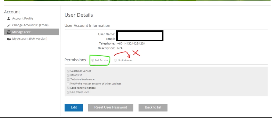The width and height of the screenshot is (272, 118).
Task: Click Reset User Password button
Action: click(x=111, y=107)
